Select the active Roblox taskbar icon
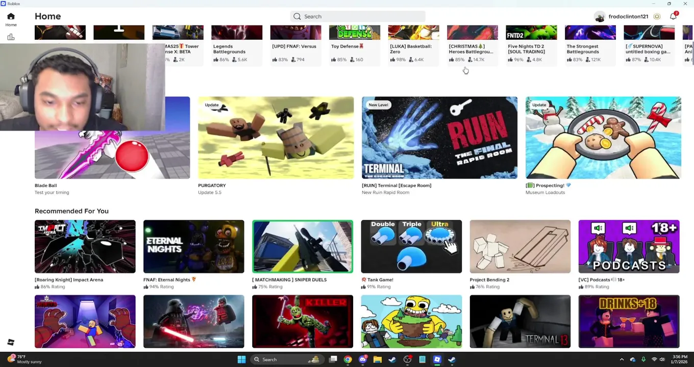This screenshot has width=694, height=367. pyautogui.click(x=437, y=359)
